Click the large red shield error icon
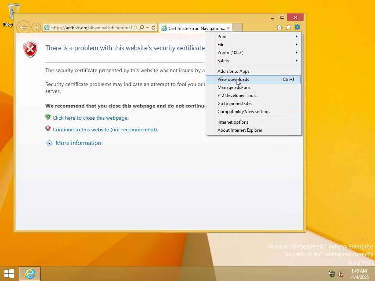This screenshot has width=375, height=281. tap(30, 49)
